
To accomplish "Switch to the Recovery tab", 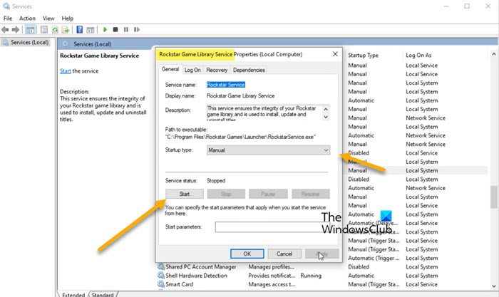I will pos(217,70).
